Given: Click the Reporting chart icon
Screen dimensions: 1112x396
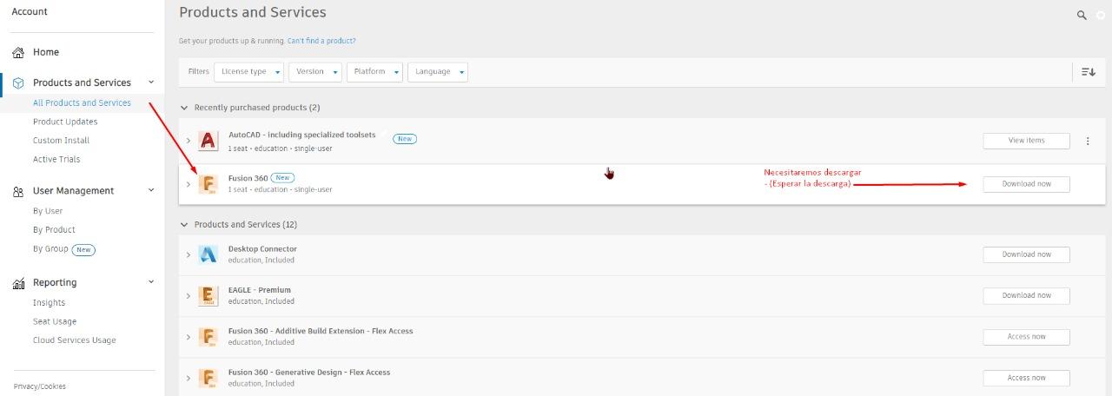Looking at the screenshot, I should [x=18, y=283].
